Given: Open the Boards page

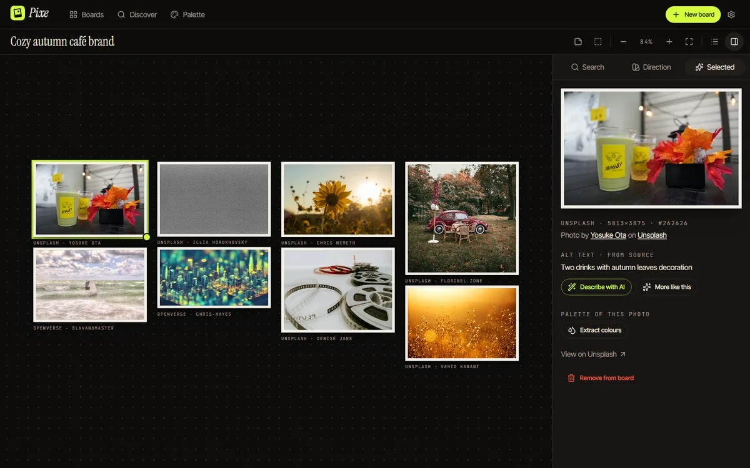Looking at the screenshot, I should point(86,14).
